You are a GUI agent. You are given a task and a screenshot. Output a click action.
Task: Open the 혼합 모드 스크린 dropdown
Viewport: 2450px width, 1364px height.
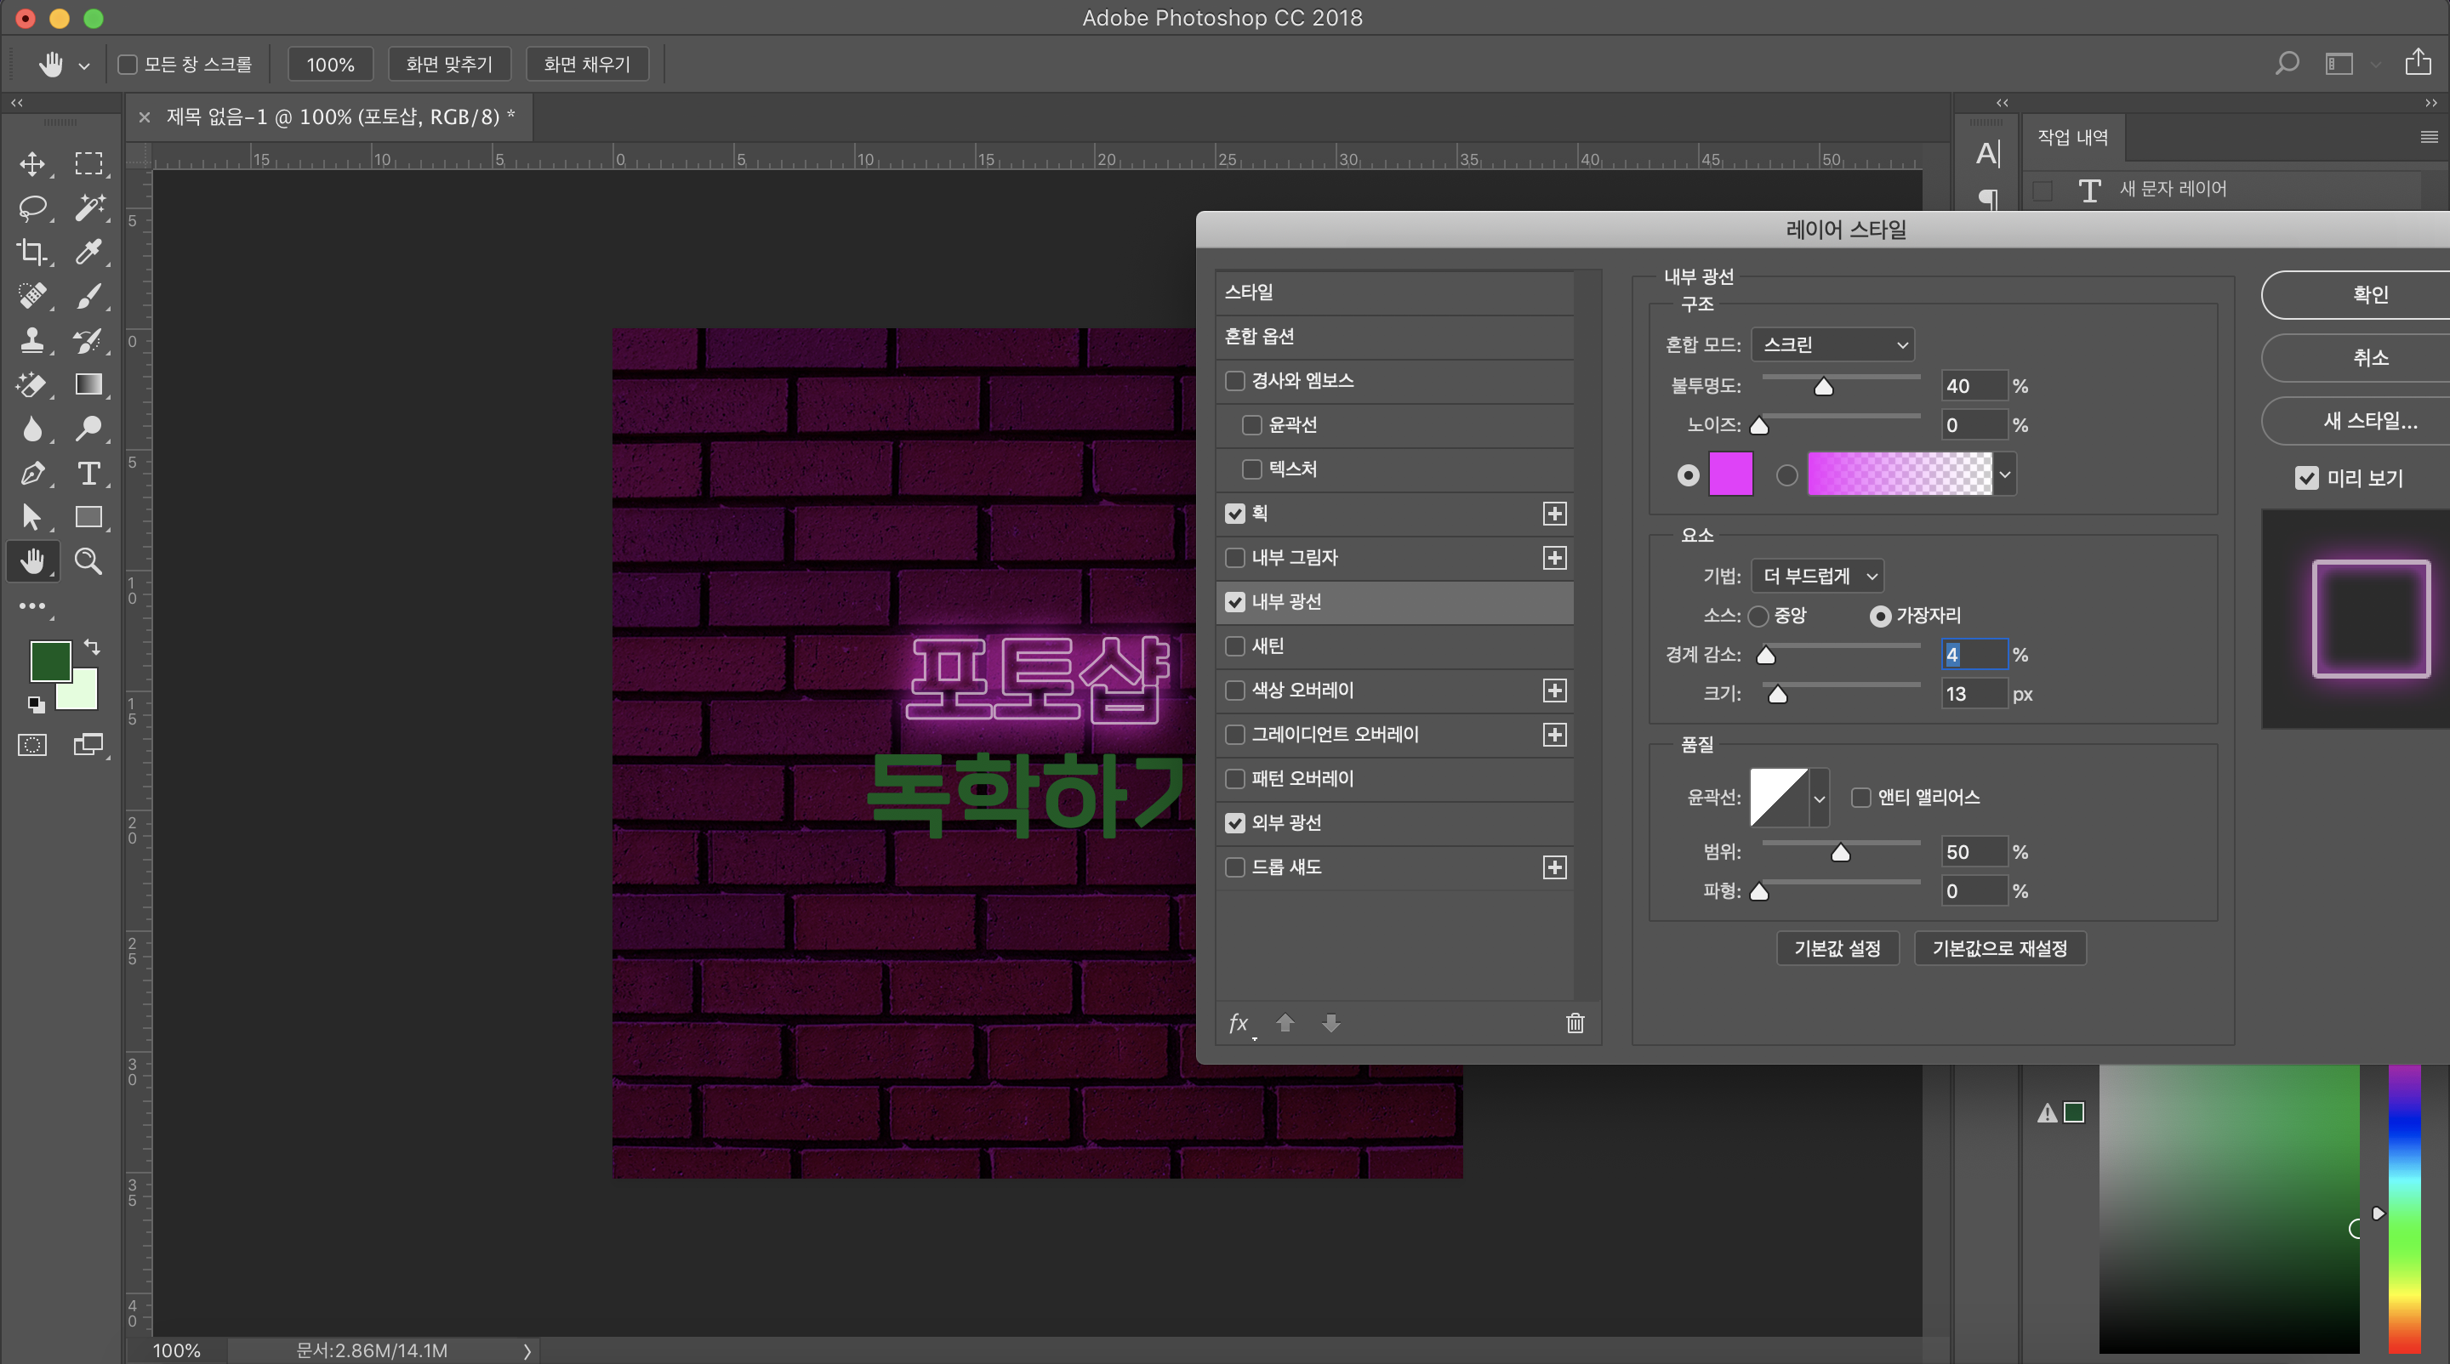click(1832, 344)
